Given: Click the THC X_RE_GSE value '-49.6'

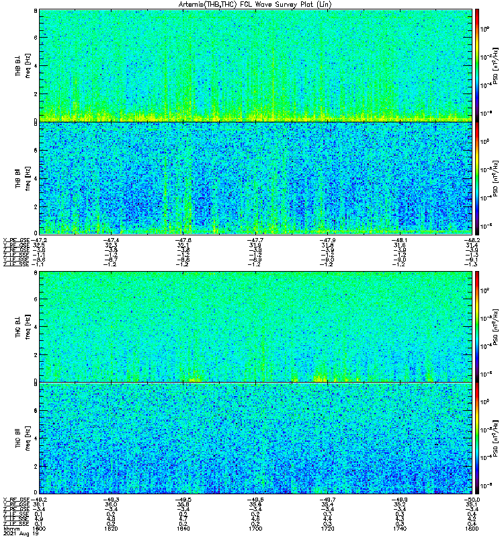Looking at the screenshot, I should (x=255, y=500).
